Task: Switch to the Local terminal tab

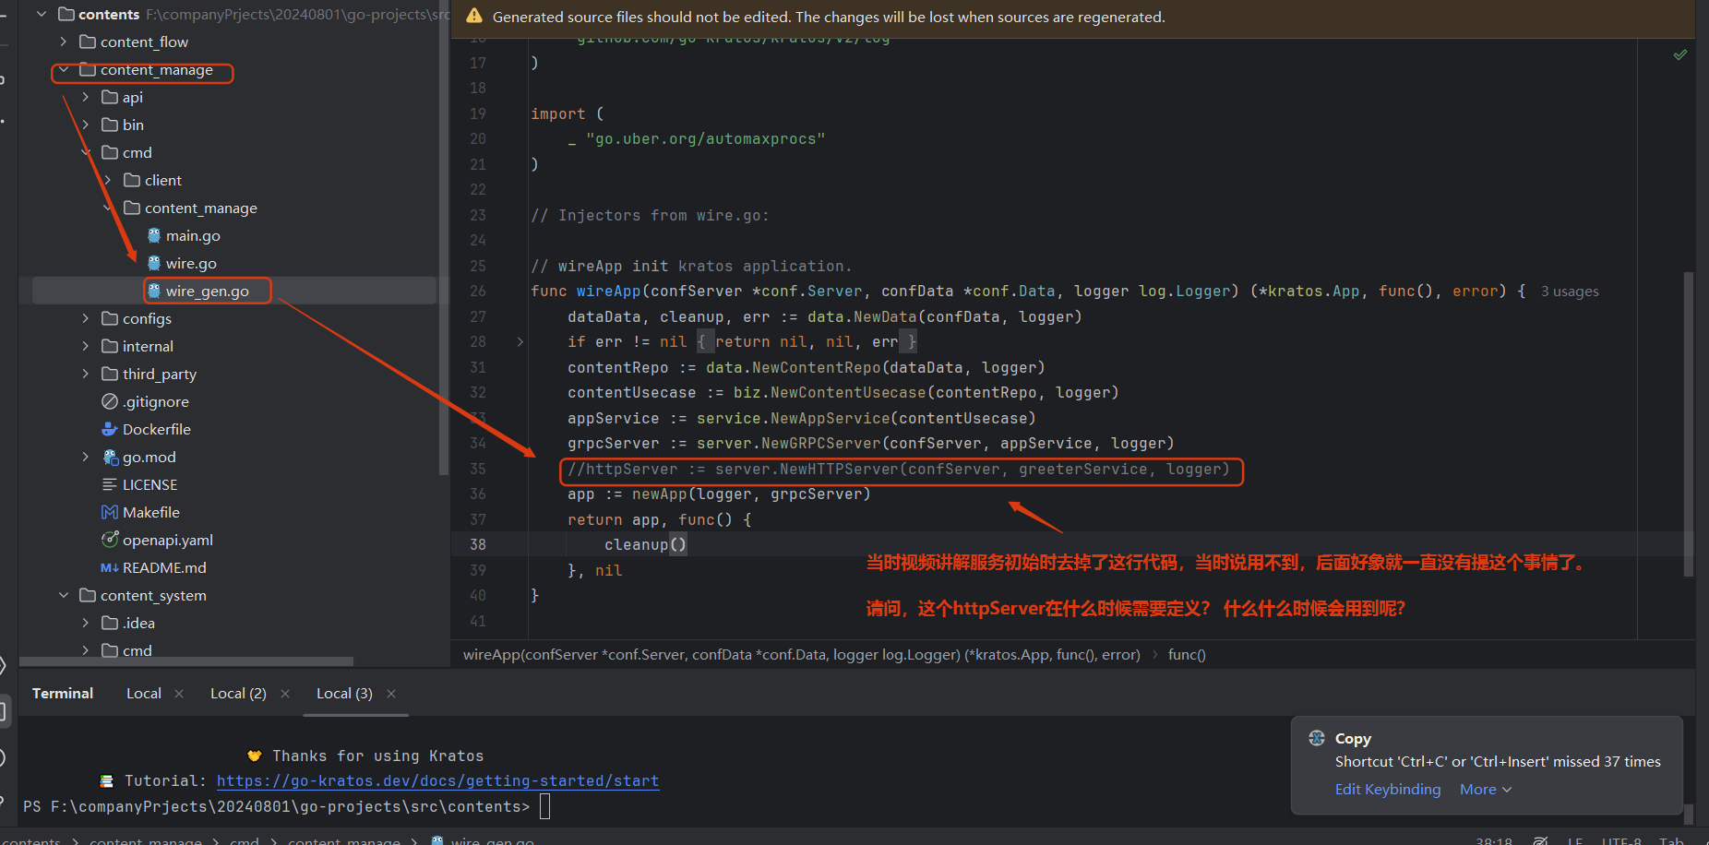Action: 144,694
